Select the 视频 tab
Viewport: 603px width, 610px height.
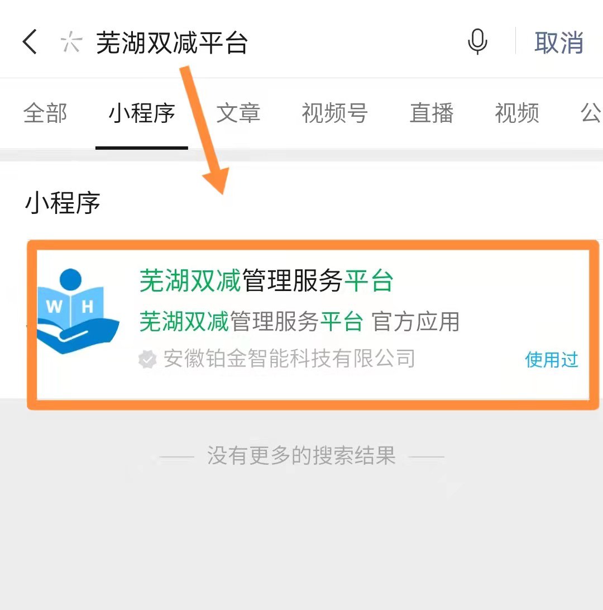click(516, 113)
